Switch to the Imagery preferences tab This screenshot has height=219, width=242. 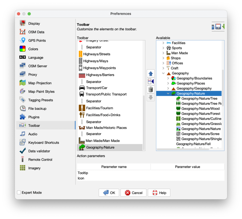click(34, 168)
